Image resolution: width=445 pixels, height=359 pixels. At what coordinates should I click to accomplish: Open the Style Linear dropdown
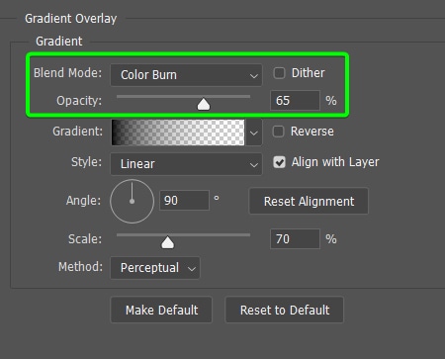point(186,164)
